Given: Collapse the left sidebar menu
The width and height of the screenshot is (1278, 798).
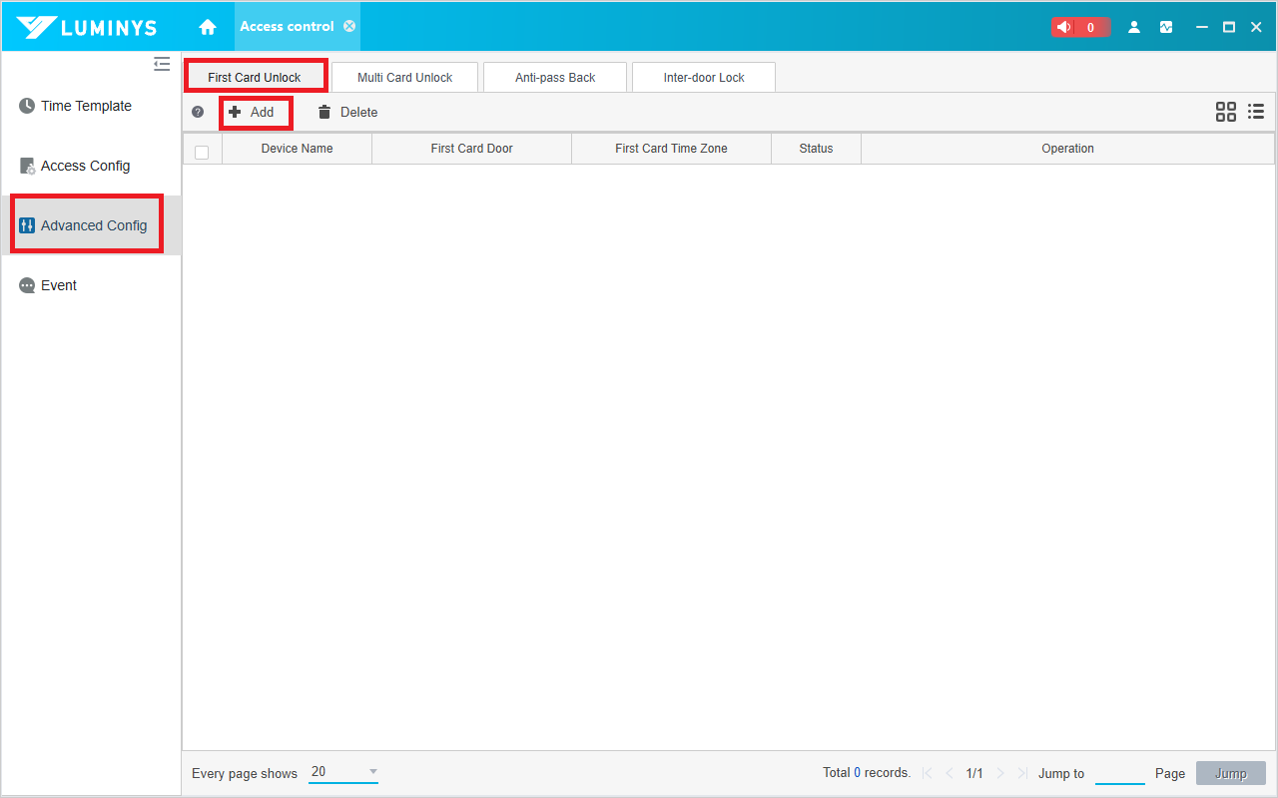Looking at the screenshot, I should pos(162,65).
